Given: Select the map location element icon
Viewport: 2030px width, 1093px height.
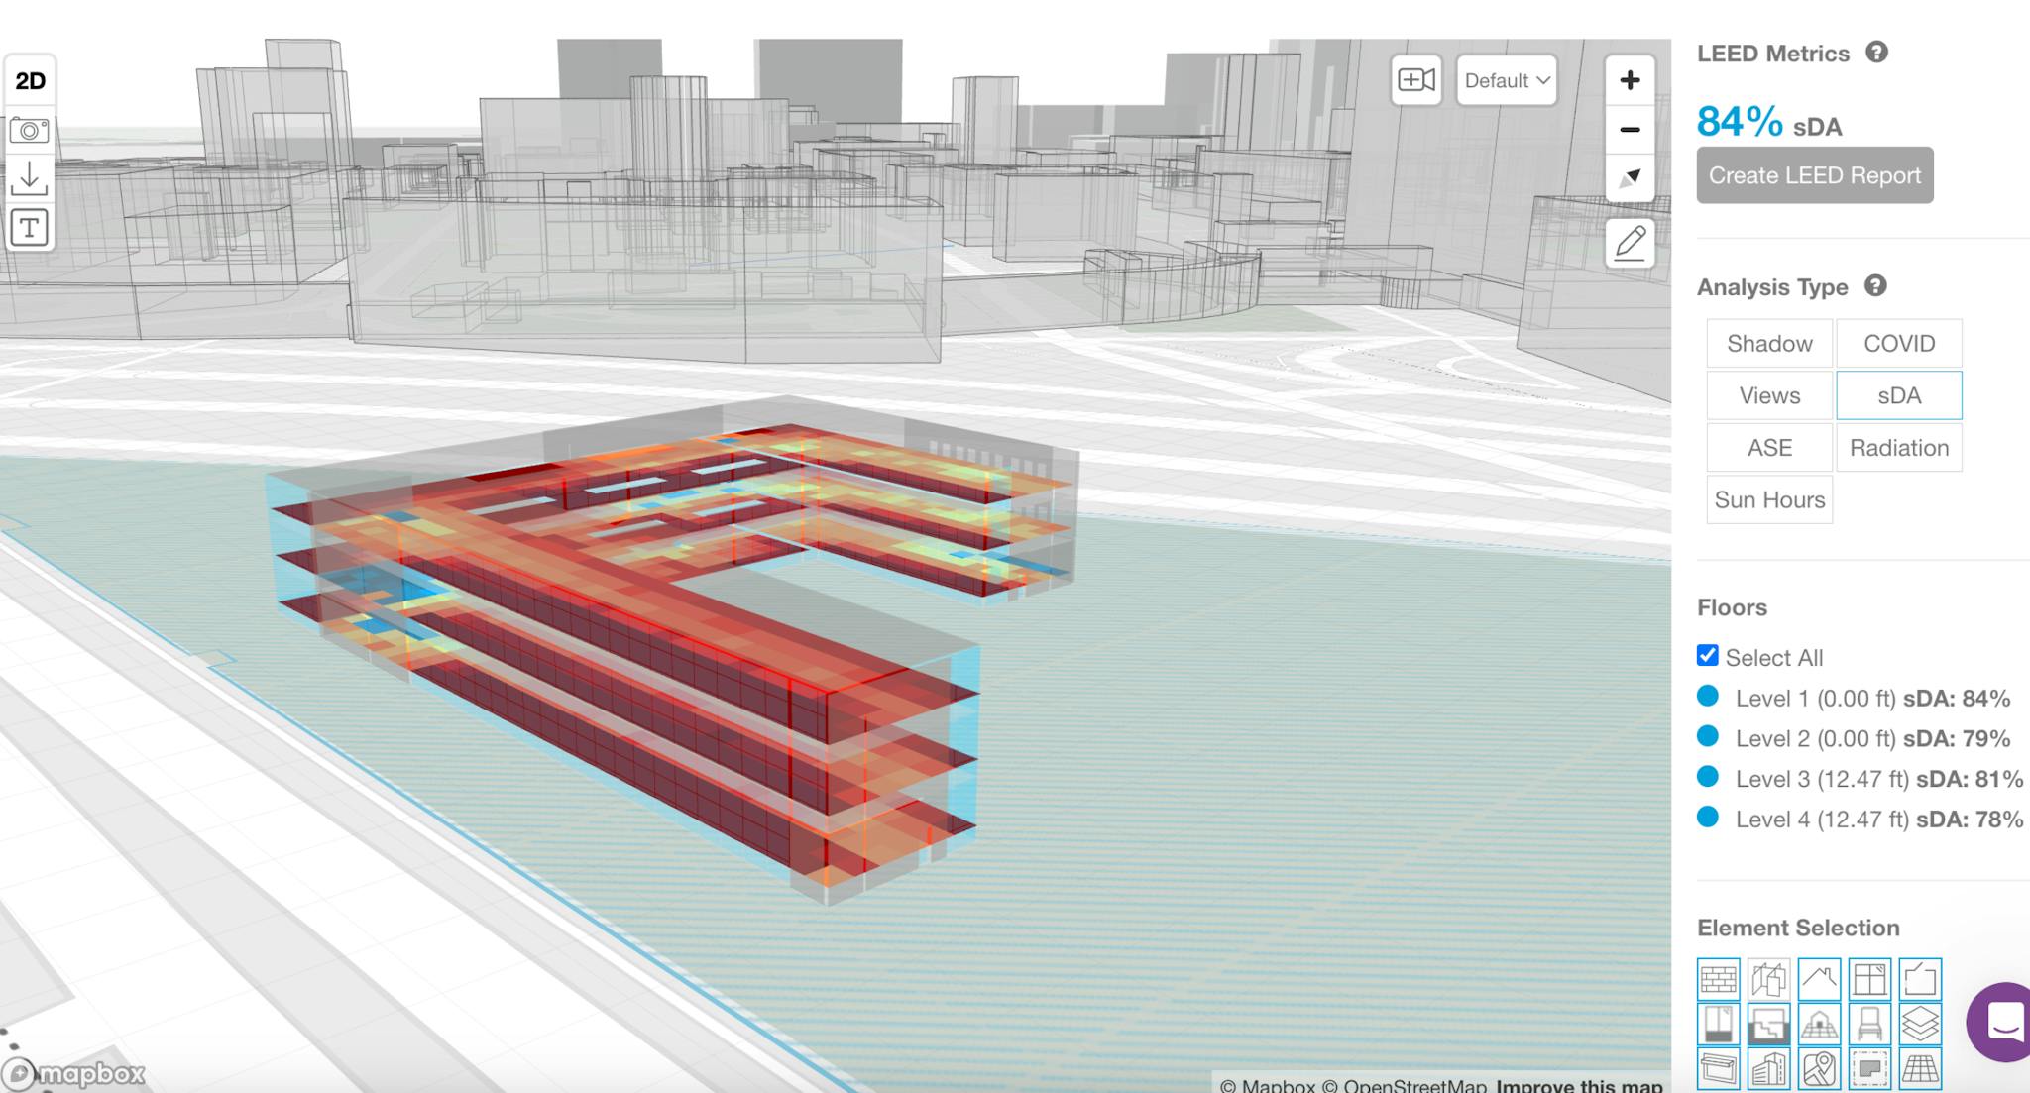Looking at the screenshot, I should point(1820,1070).
